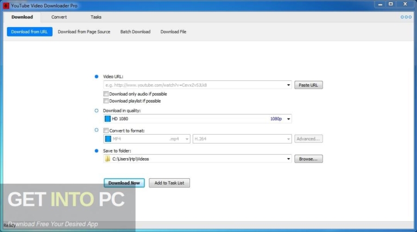
Task: Click the .mp4 extension text
Action: click(174, 139)
